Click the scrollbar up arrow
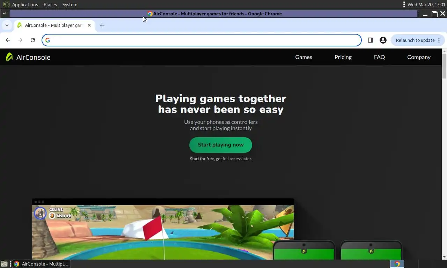Image resolution: width=447 pixels, height=268 pixels. (444, 51)
